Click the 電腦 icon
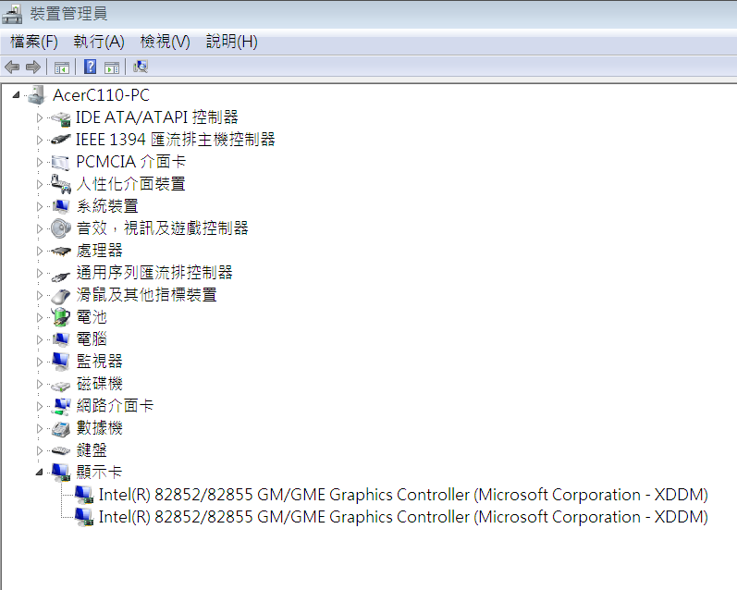The image size is (737, 590). click(61, 340)
